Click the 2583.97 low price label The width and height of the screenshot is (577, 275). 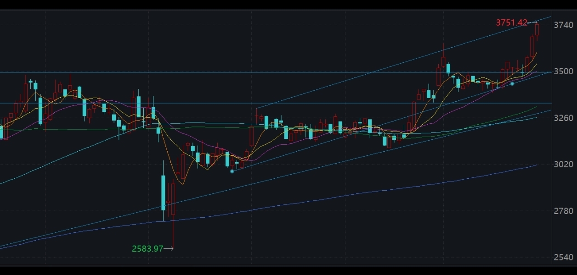click(147, 249)
